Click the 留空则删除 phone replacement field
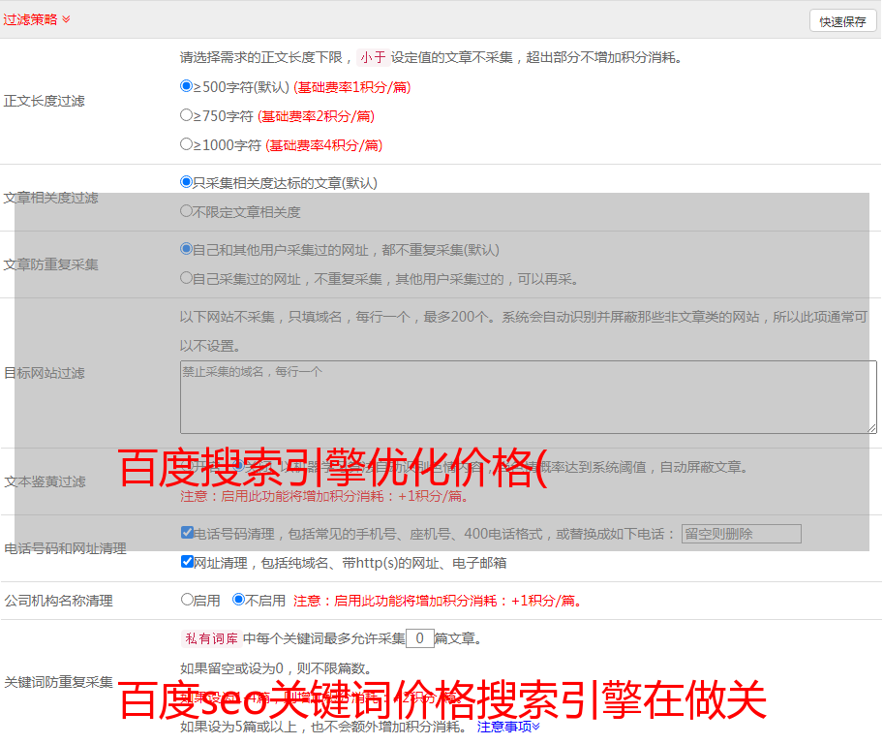The width and height of the screenshot is (883, 744). pos(741,534)
